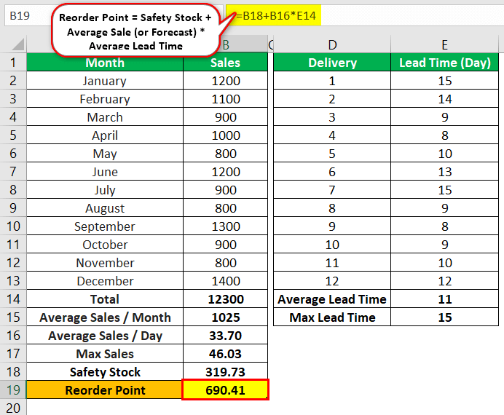Click the Average Lead Time value 11
The image size is (504, 415).
click(444, 299)
